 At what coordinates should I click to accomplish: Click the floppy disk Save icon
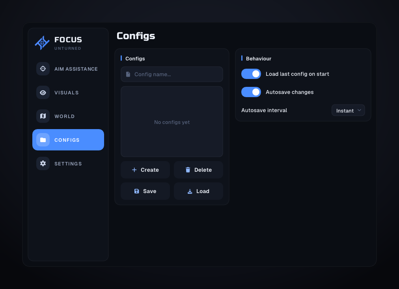coord(137,191)
